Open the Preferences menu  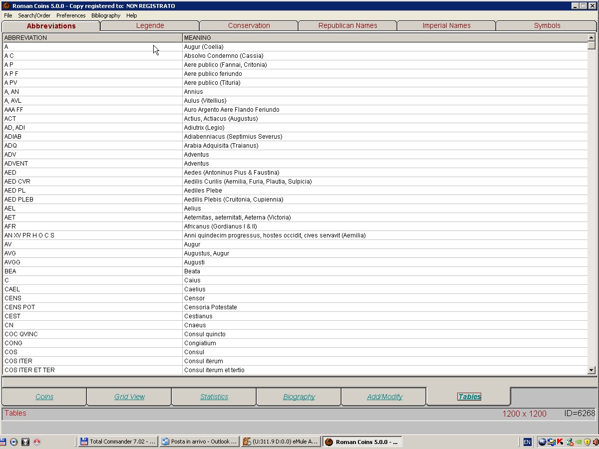coord(71,15)
